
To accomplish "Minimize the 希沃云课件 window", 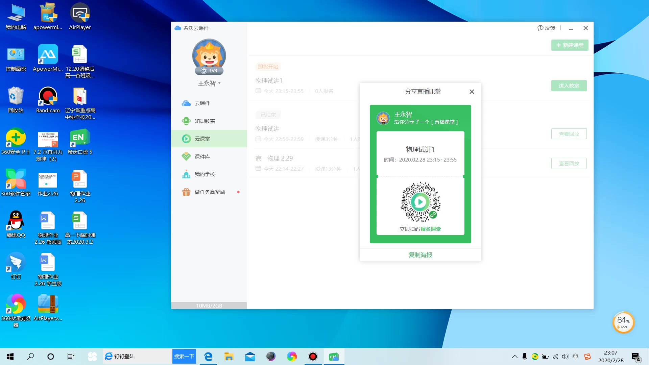I will (x=571, y=28).
